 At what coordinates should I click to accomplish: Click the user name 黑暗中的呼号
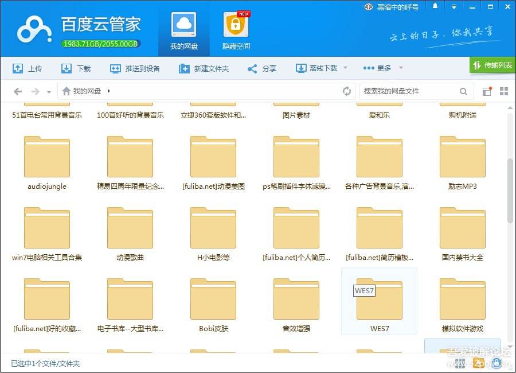coord(397,7)
